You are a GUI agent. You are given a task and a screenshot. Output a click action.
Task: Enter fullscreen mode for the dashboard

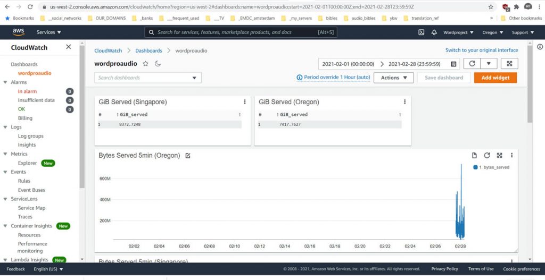tap(509, 64)
